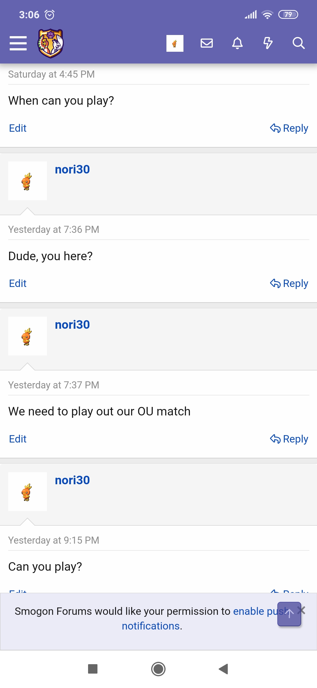This screenshot has width=317, height=688.
Task: Tap nori30 username on 9:15 PM post
Action: click(x=72, y=480)
